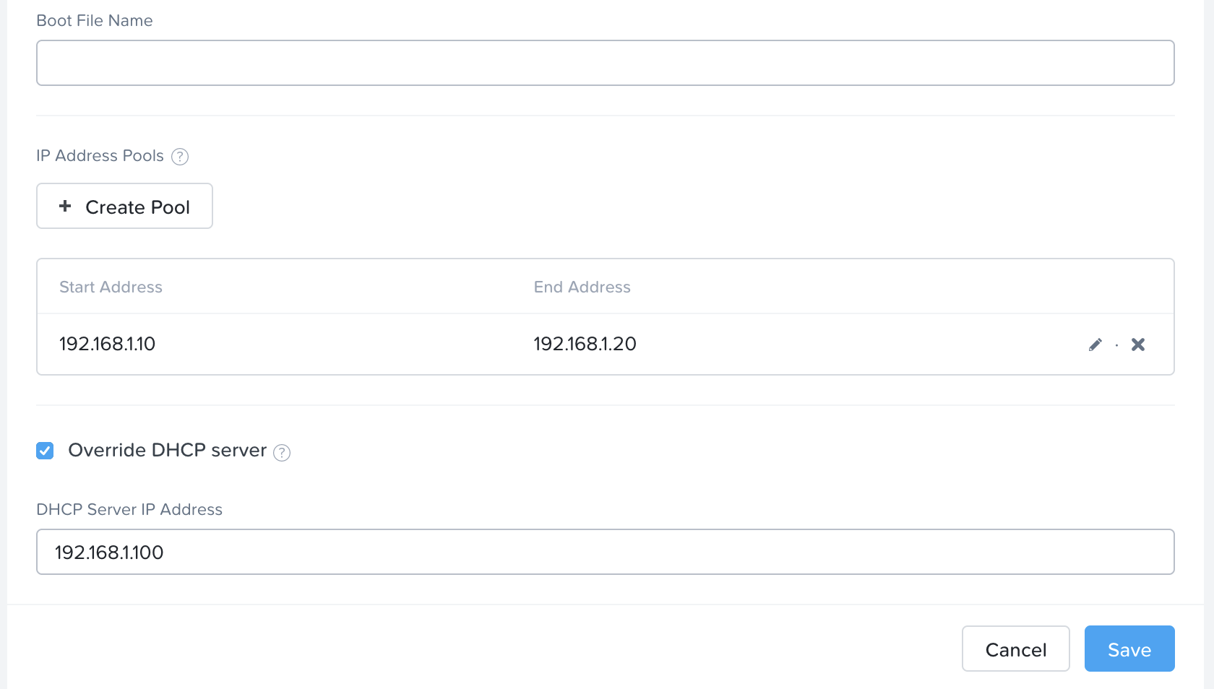Click the Start Address column header
This screenshot has width=1214, height=689.
(111, 287)
